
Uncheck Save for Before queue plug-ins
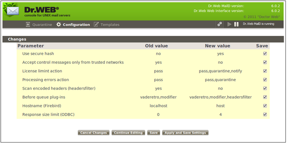pos(265,97)
